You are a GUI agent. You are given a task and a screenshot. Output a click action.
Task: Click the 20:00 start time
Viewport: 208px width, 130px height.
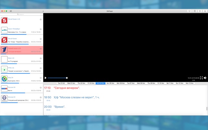coord(48,107)
